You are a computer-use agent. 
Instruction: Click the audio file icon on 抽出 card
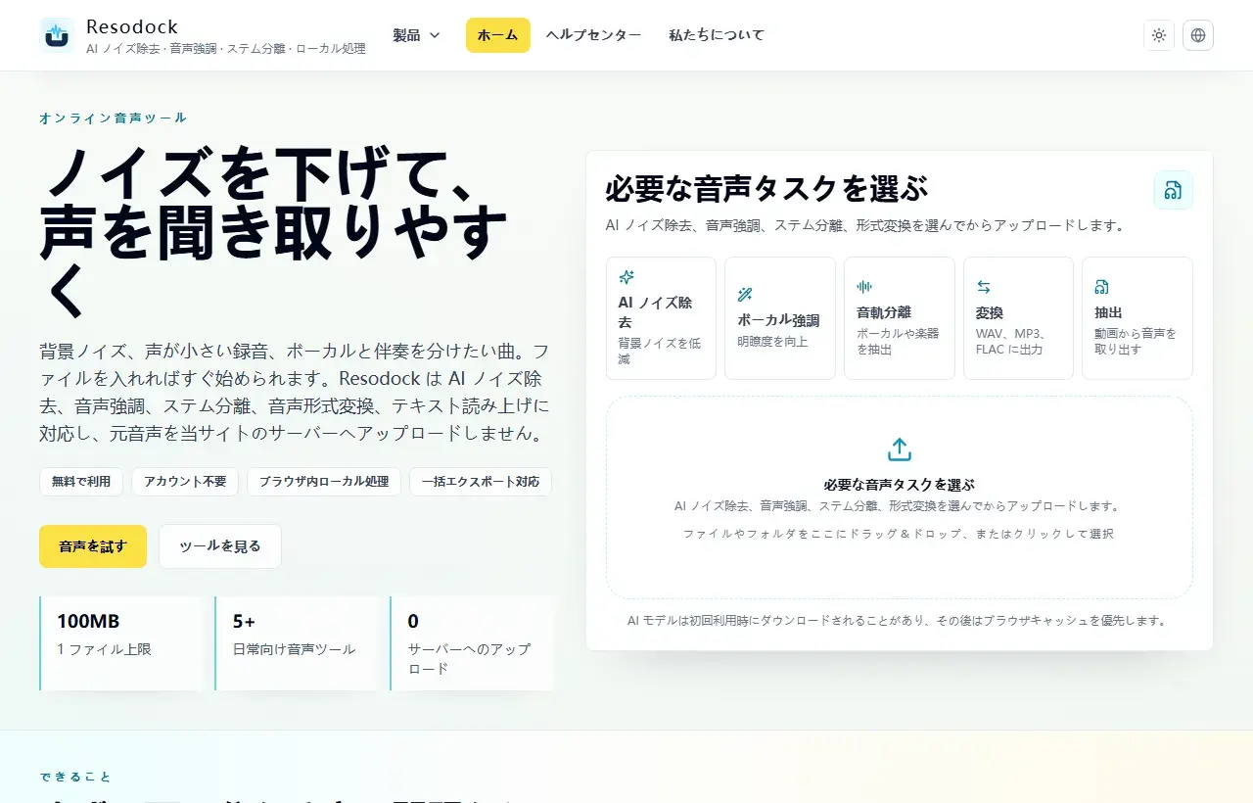(1102, 287)
